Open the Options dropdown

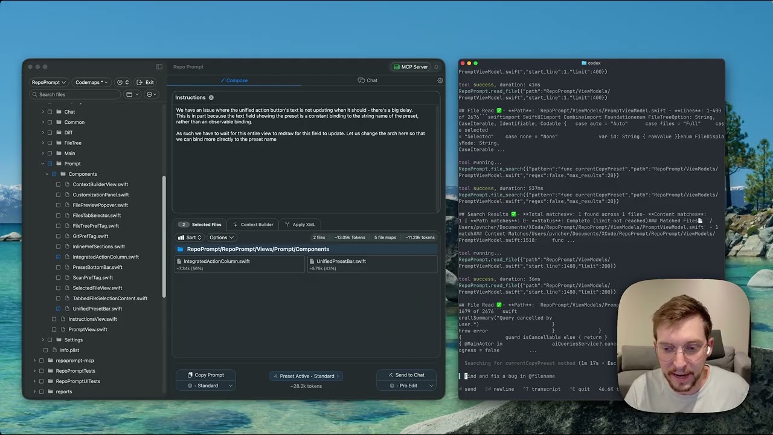coord(221,237)
